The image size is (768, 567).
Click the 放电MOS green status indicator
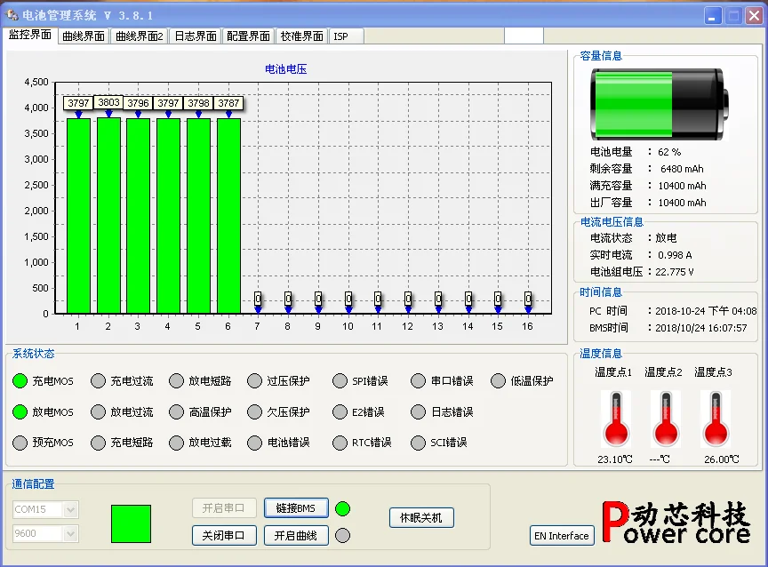(x=20, y=412)
